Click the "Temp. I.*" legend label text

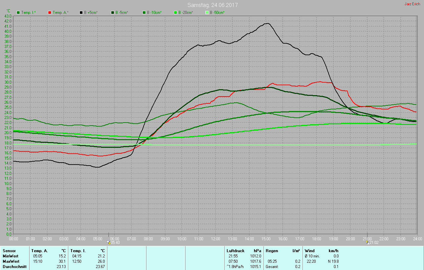29,13
